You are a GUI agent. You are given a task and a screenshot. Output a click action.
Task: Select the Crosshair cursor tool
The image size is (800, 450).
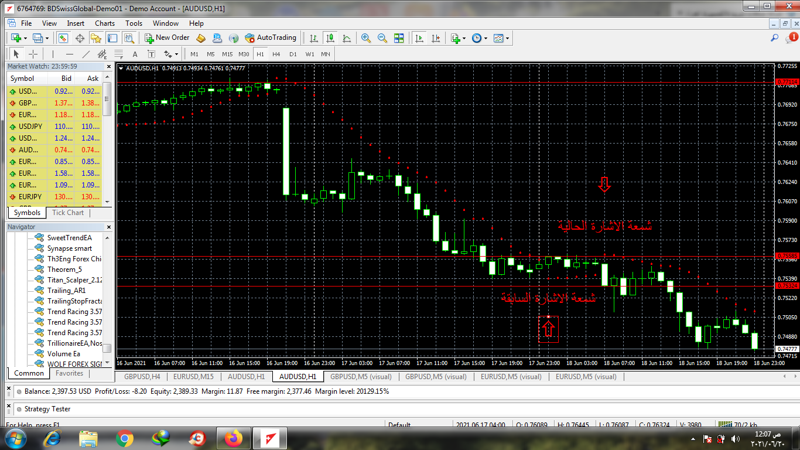click(33, 54)
